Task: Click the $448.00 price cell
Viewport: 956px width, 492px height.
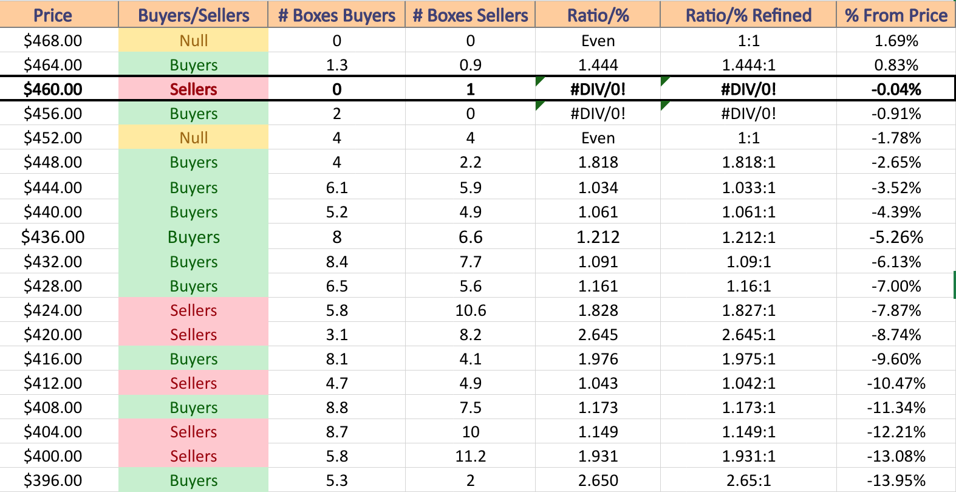Action: tap(59, 162)
